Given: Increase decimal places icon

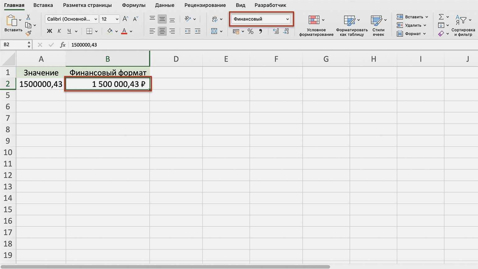Looking at the screenshot, I should 276,31.
